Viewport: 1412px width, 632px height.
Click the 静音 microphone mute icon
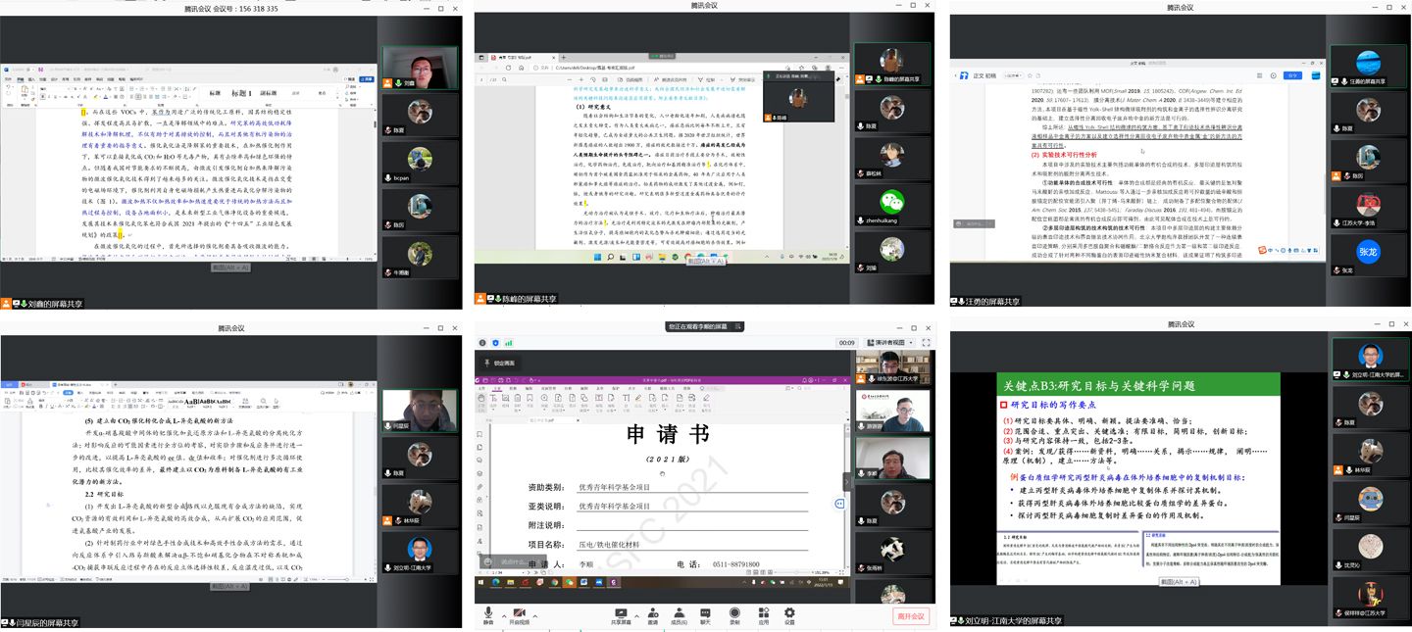pyautogui.click(x=488, y=612)
